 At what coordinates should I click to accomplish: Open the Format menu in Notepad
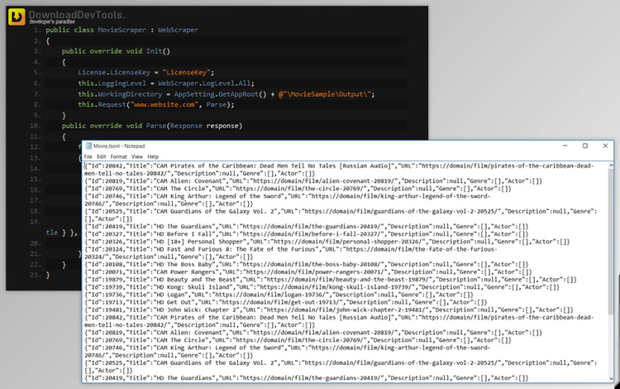click(x=118, y=156)
